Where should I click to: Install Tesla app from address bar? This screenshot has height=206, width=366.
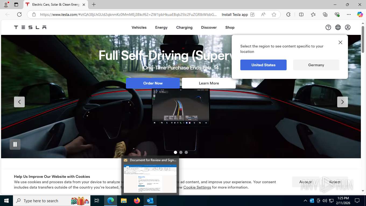click(x=238, y=14)
